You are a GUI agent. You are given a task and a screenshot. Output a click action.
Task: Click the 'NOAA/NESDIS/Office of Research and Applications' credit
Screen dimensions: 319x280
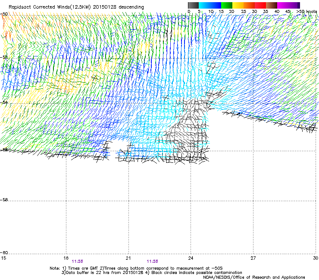(254, 277)
